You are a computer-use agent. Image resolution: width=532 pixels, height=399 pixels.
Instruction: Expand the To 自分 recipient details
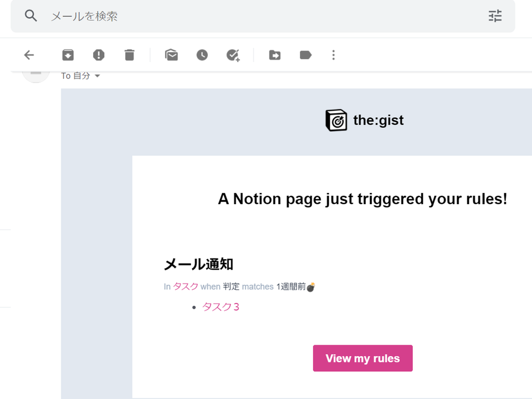(x=80, y=76)
